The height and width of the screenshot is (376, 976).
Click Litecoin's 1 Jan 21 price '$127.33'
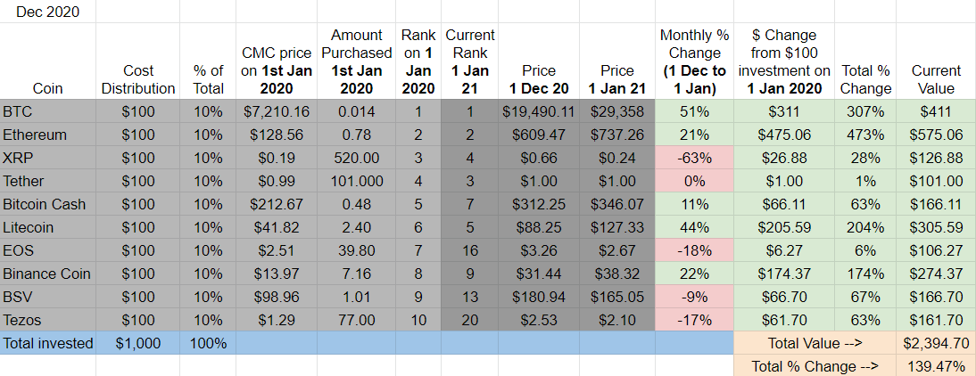click(616, 227)
